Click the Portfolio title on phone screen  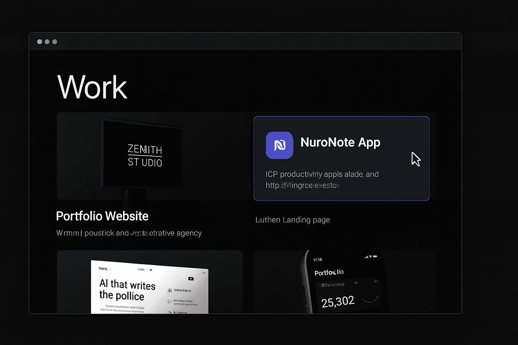click(x=329, y=272)
